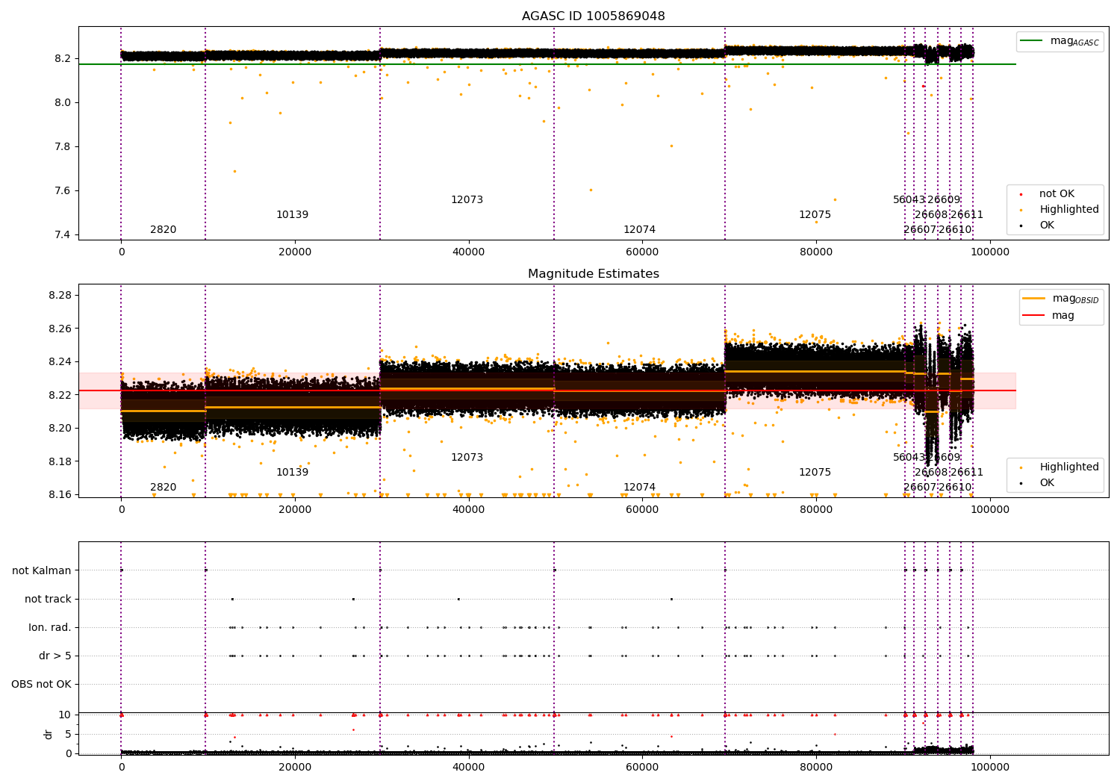The height and width of the screenshot is (784, 1120).
Task: Click the dr axis tick label 5
Action: pyautogui.click(x=68, y=735)
